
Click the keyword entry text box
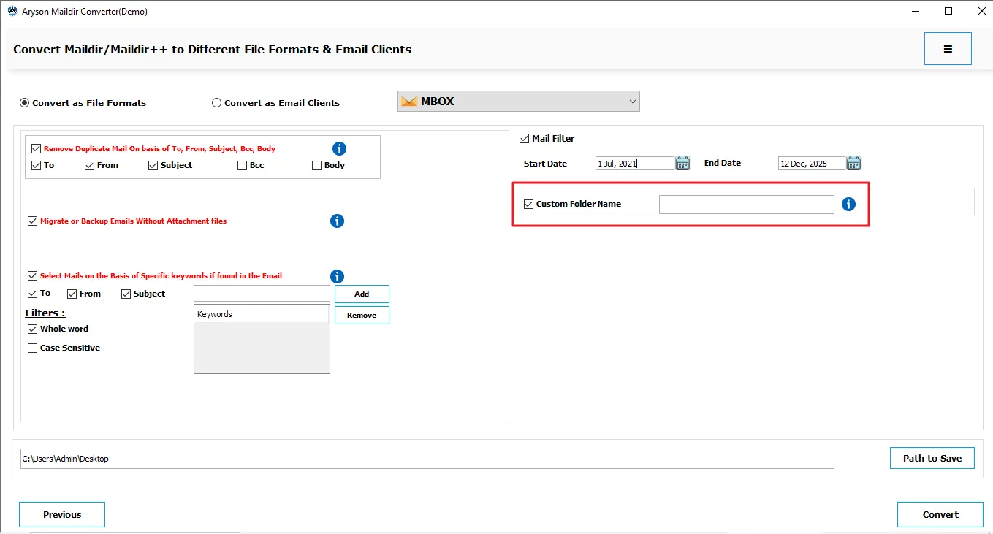point(262,294)
